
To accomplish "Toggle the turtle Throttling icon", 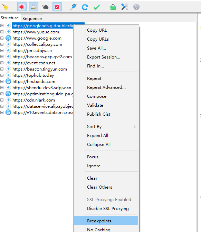I will pyautogui.click(x=45, y=7).
